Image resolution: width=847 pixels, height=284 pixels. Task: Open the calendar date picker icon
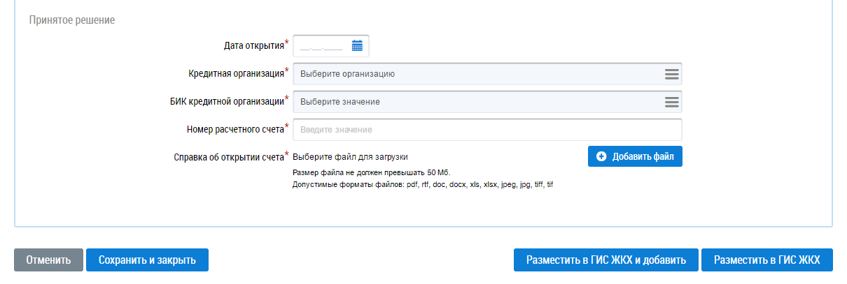357,46
